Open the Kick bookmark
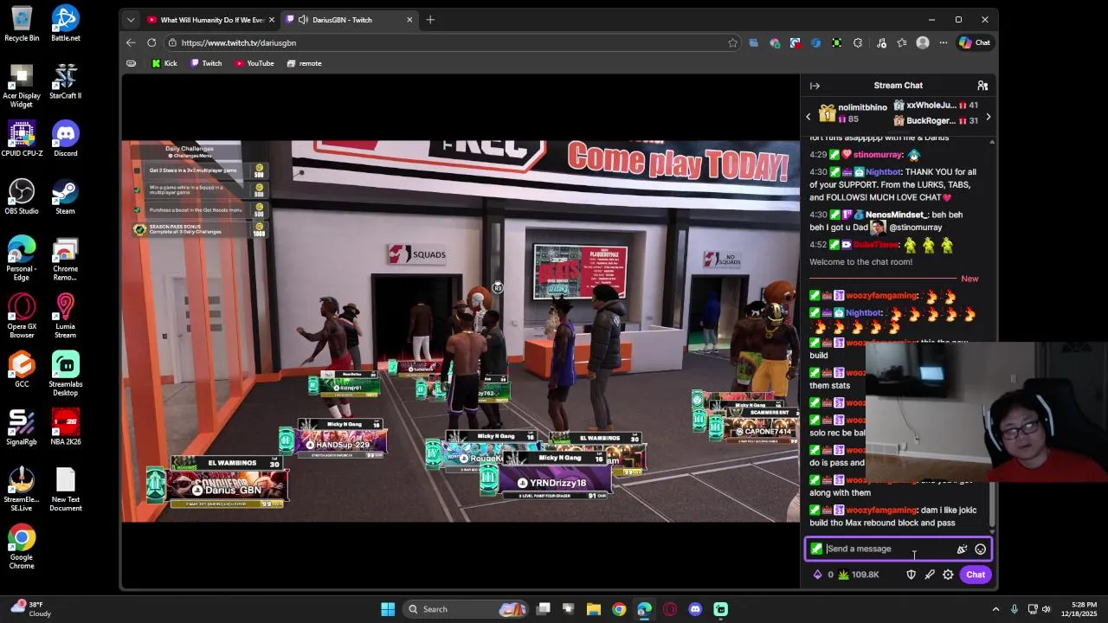Viewport: 1108px width, 623px height. tap(164, 63)
